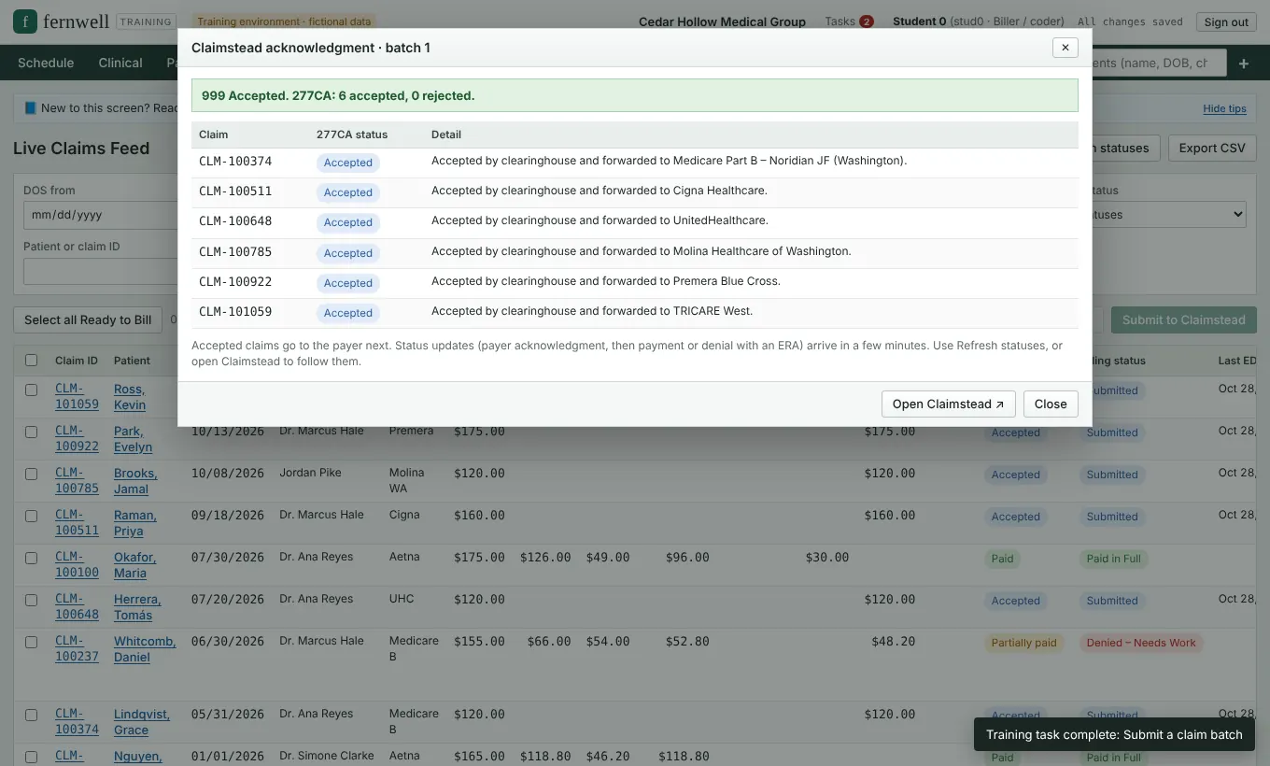Image resolution: width=1270 pixels, height=766 pixels.
Task: Click the Denied – Needs Work status badge
Action: click(1141, 643)
